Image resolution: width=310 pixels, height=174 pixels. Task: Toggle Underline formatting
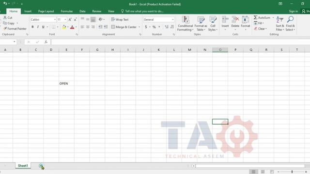coord(43,27)
